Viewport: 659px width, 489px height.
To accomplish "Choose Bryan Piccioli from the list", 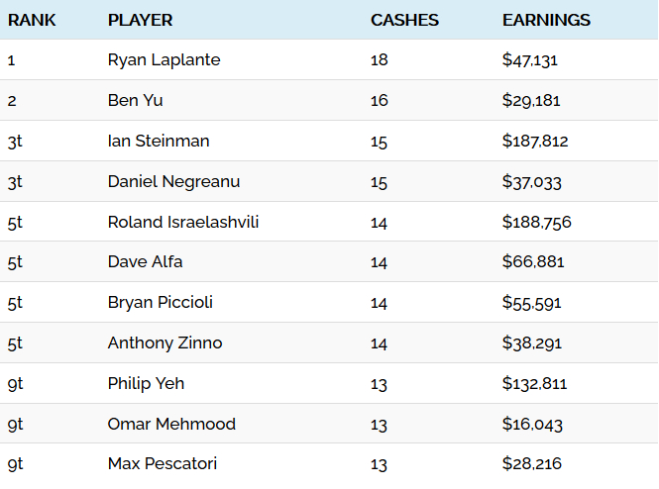I will [x=161, y=303].
